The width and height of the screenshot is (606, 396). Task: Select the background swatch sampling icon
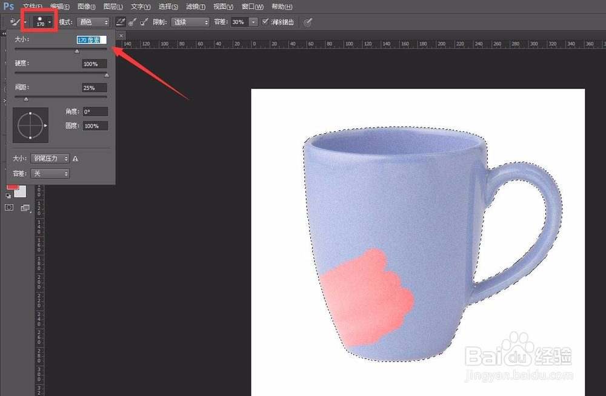144,22
